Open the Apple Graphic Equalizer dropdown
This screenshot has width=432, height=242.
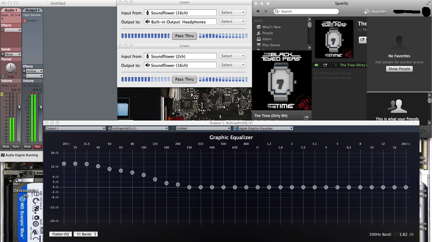(x=265, y=128)
